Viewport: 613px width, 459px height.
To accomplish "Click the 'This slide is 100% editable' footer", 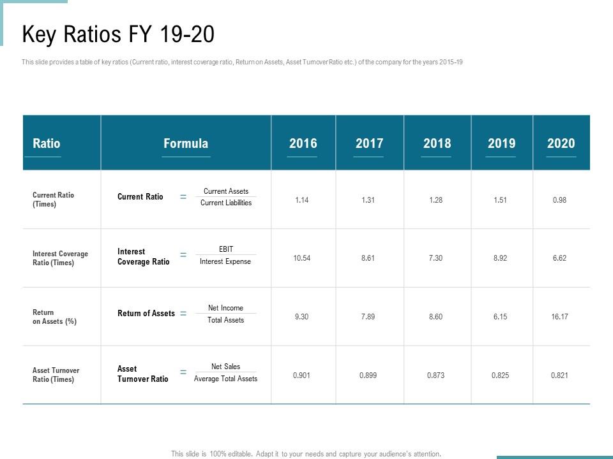I will pyautogui.click(x=306, y=453).
